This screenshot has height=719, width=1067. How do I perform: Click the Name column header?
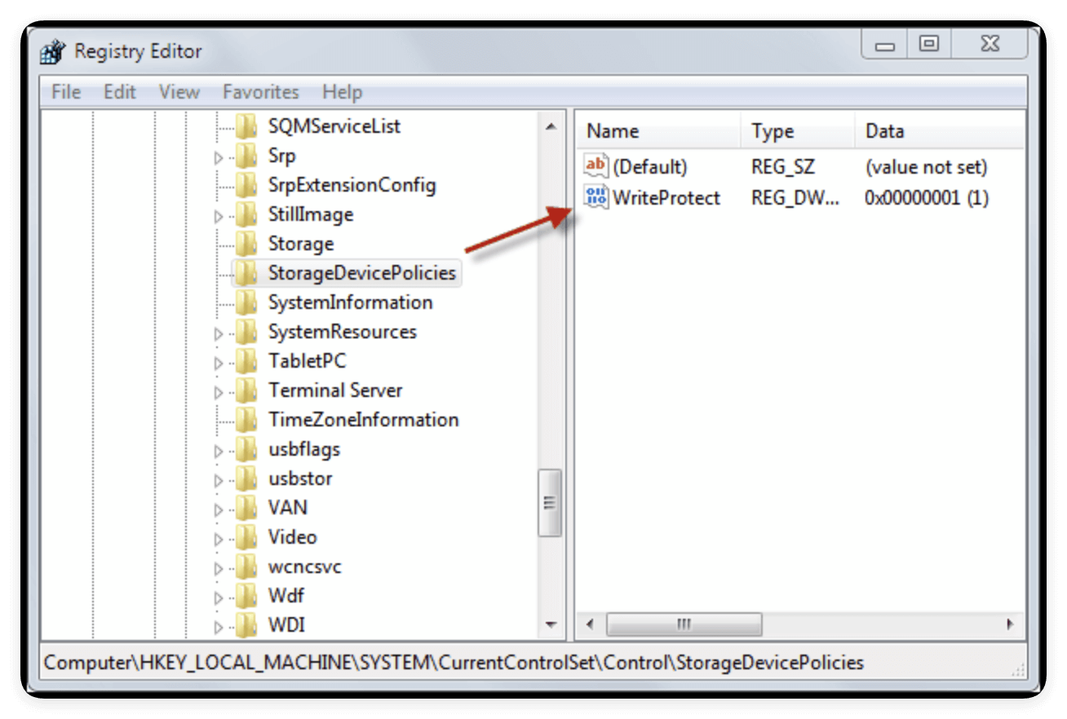[x=613, y=131]
